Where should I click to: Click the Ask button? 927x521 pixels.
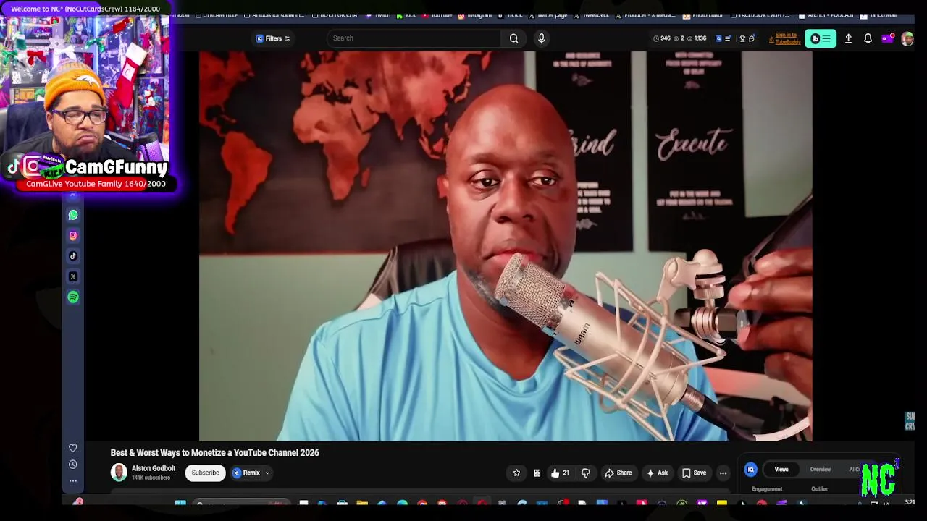(x=657, y=473)
